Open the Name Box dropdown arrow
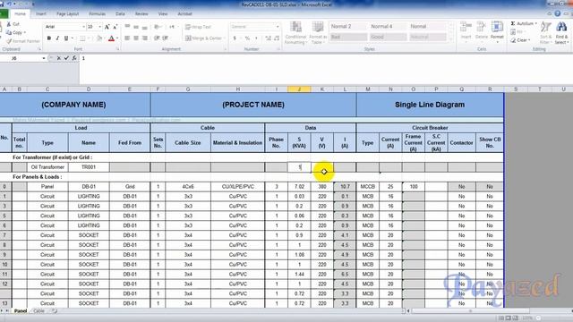The height and width of the screenshot is (322, 573). [44, 58]
